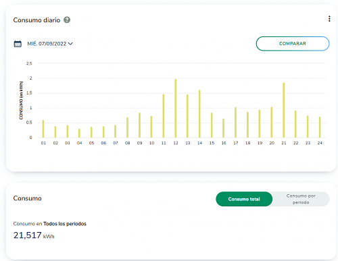Expand the MIÉ. 07/09/2022 date dropdown

(x=50, y=44)
